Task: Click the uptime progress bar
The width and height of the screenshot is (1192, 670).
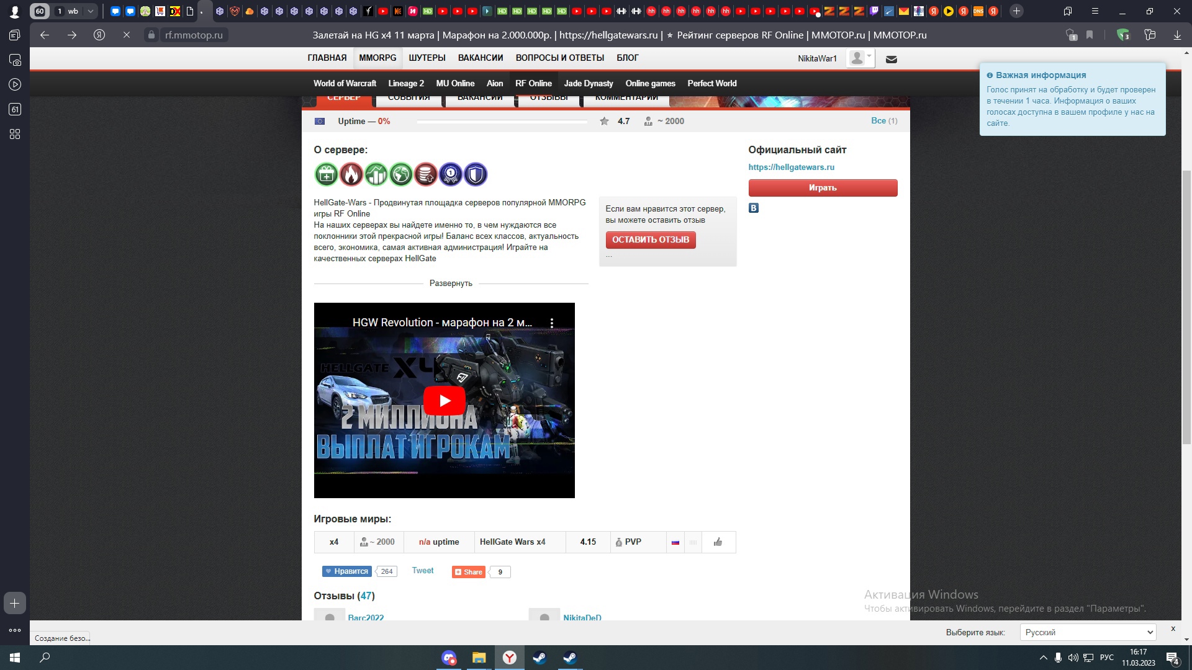Action: pyautogui.click(x=502, y=122)
